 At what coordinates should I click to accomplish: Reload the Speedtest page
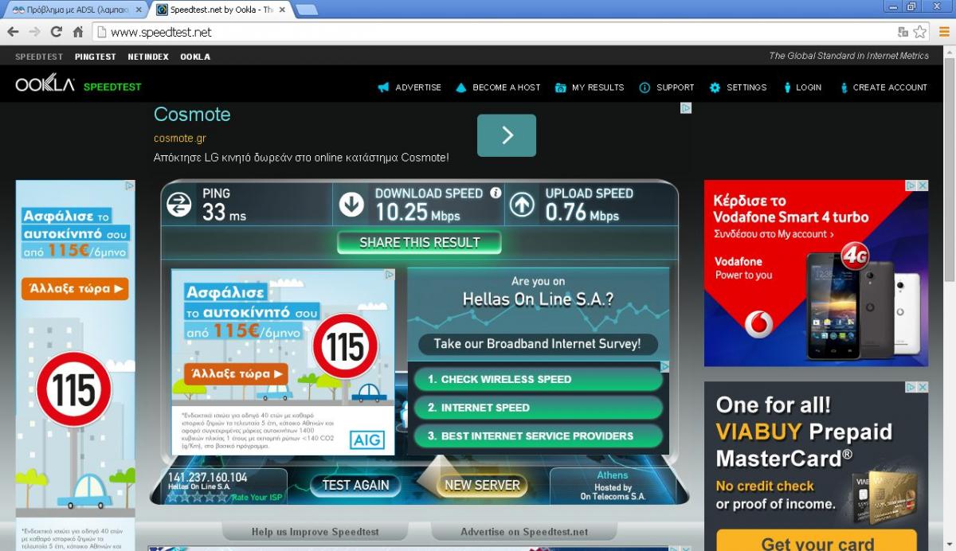pos(56,32)
